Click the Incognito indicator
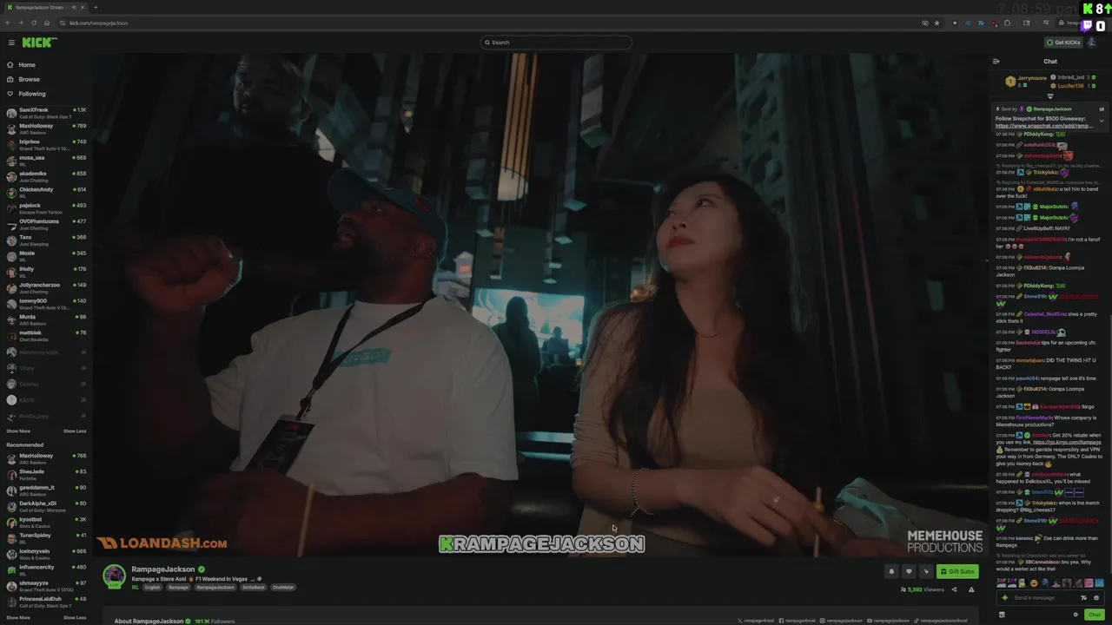The width and height of the screenshot is (1112, 625). click(x=1069, y=23)
